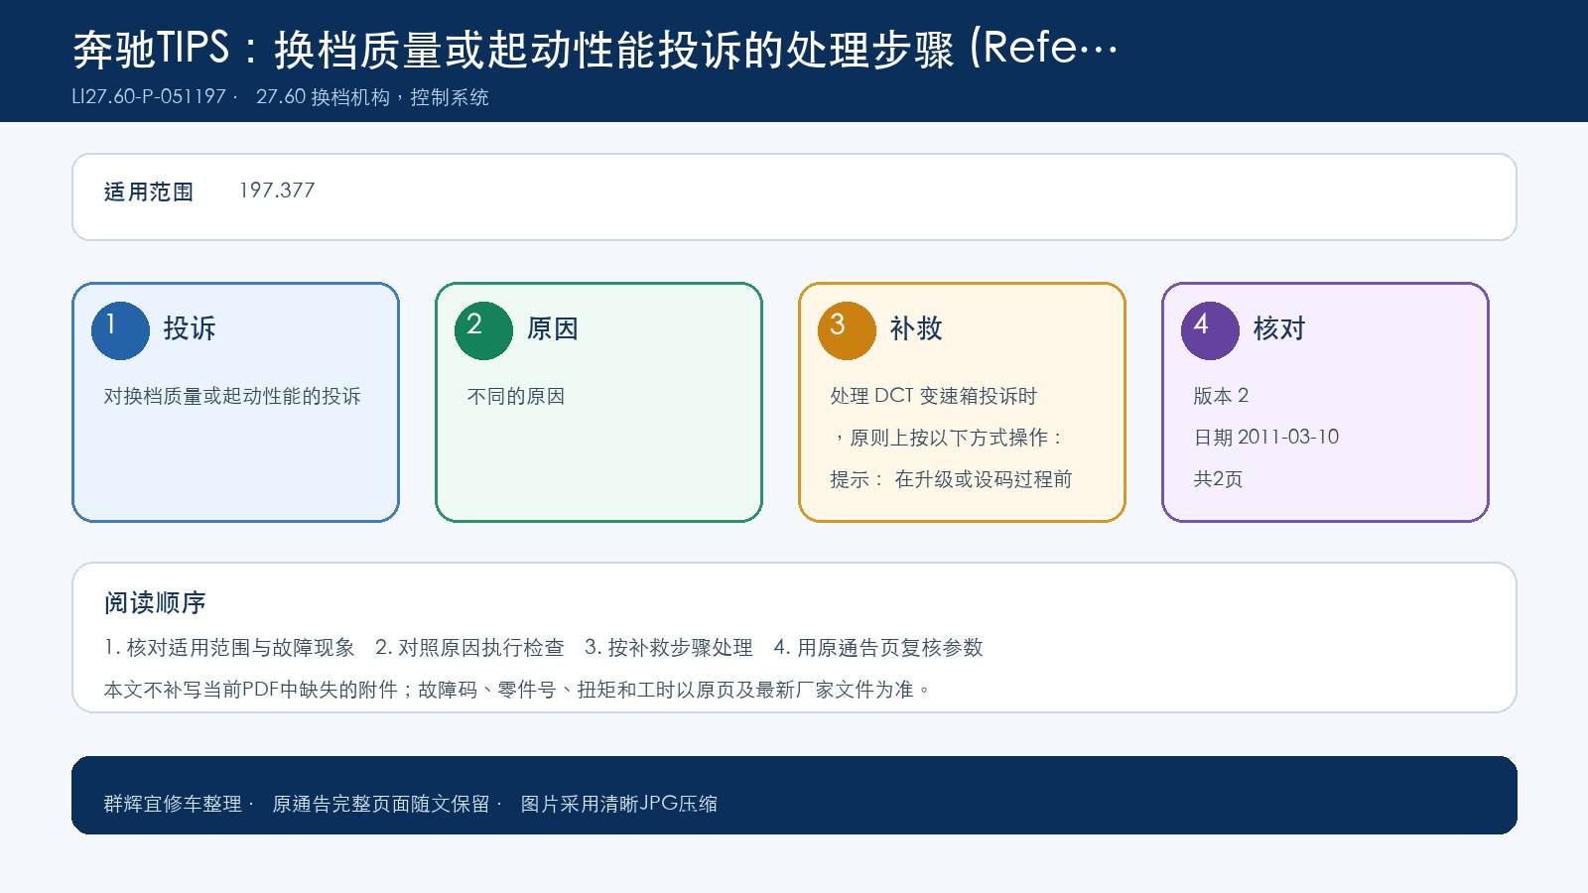Click the date 日期 2011-03-10
Viewport: 1588px width, 893px height.
[x=1266, y=438]
